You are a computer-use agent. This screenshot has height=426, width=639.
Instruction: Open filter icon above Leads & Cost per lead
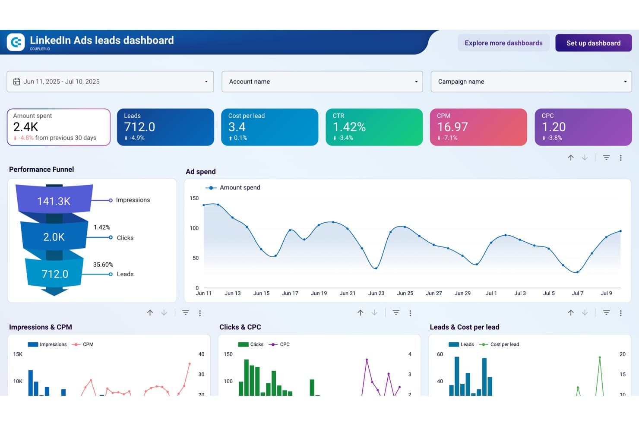[606, 312]
